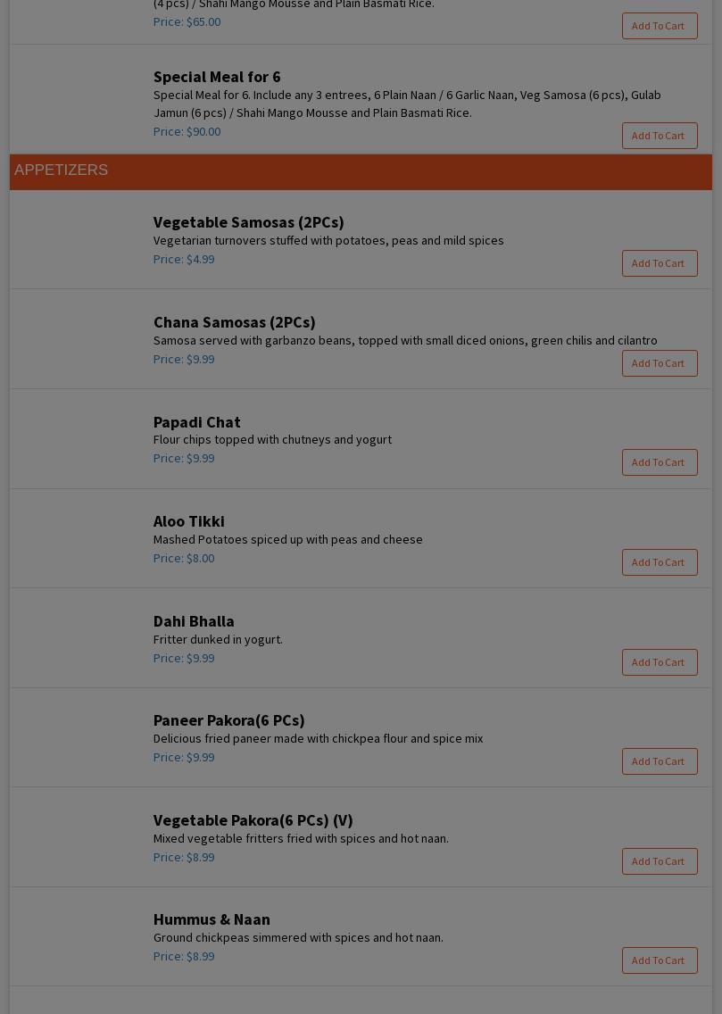Add Vegetable Pakora to cart
This screenshot has width=722, height=1014.
660,861
